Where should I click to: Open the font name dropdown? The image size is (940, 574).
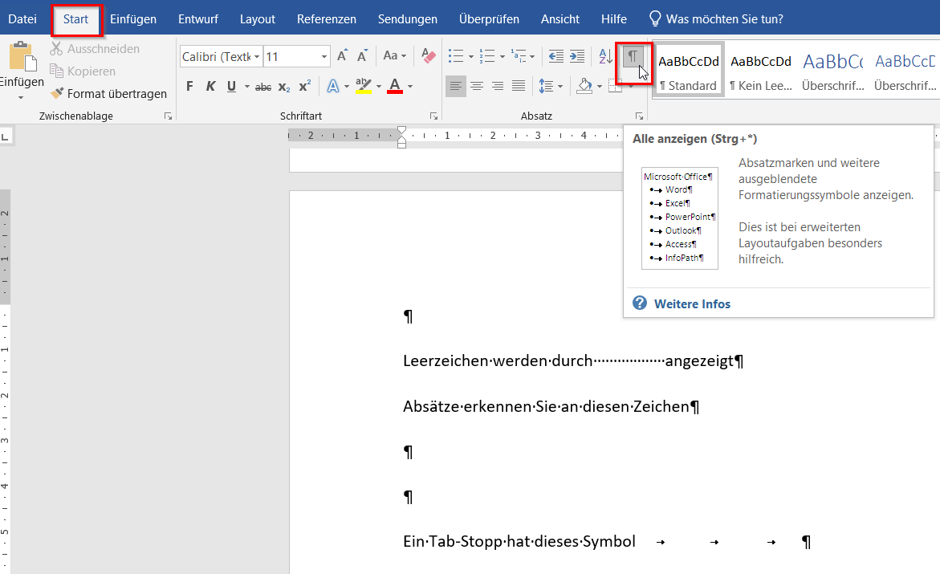point(256,57)
